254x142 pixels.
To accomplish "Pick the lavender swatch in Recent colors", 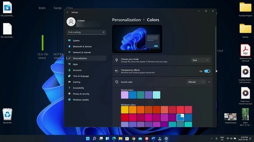I will click(x=125, y=95).
